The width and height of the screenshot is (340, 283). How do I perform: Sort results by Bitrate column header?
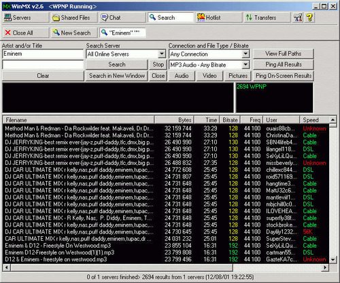click(x=230, y=120)
